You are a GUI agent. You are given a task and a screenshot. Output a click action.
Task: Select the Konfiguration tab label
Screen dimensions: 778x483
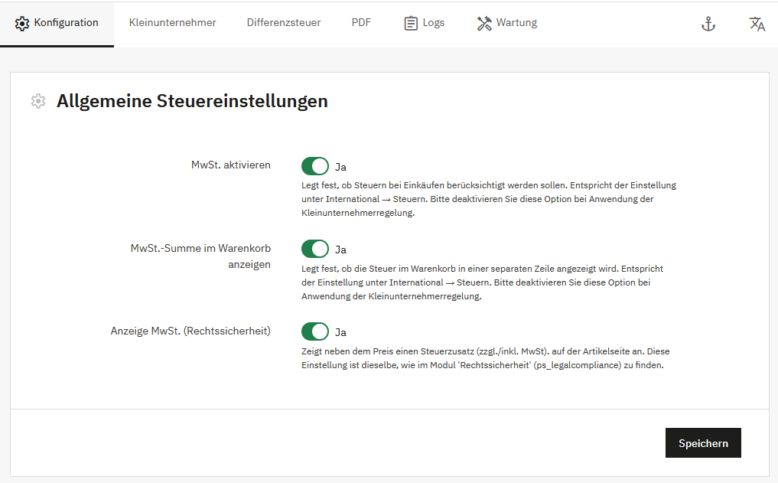click(x=66, y=23)
